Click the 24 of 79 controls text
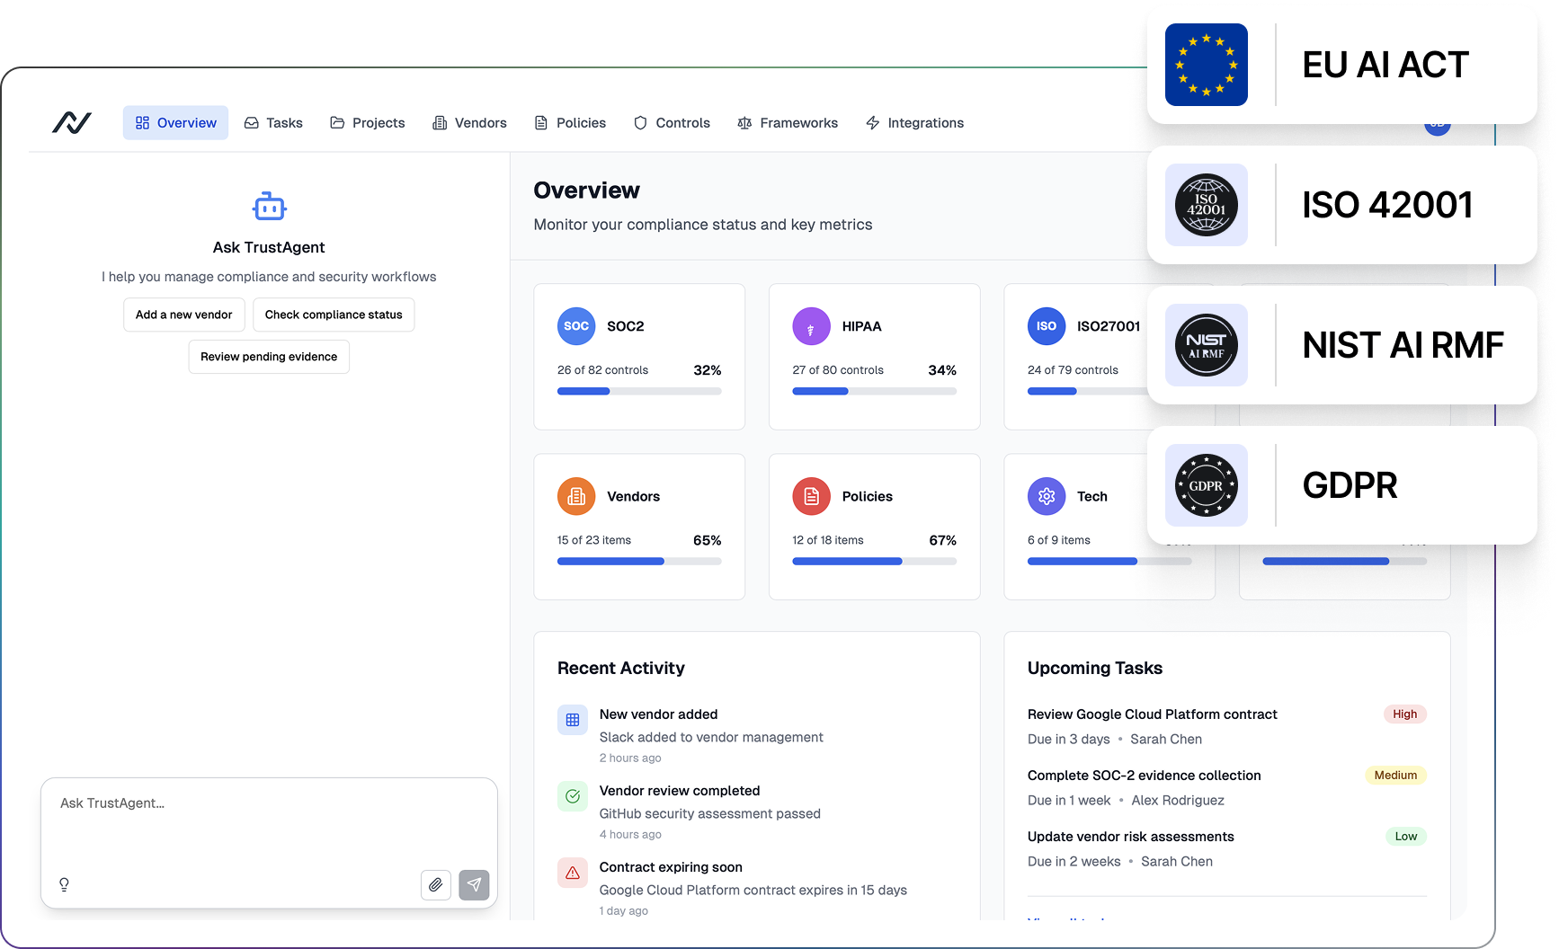This screenshot has height=949, width=1568. [x=1073, y=370]
